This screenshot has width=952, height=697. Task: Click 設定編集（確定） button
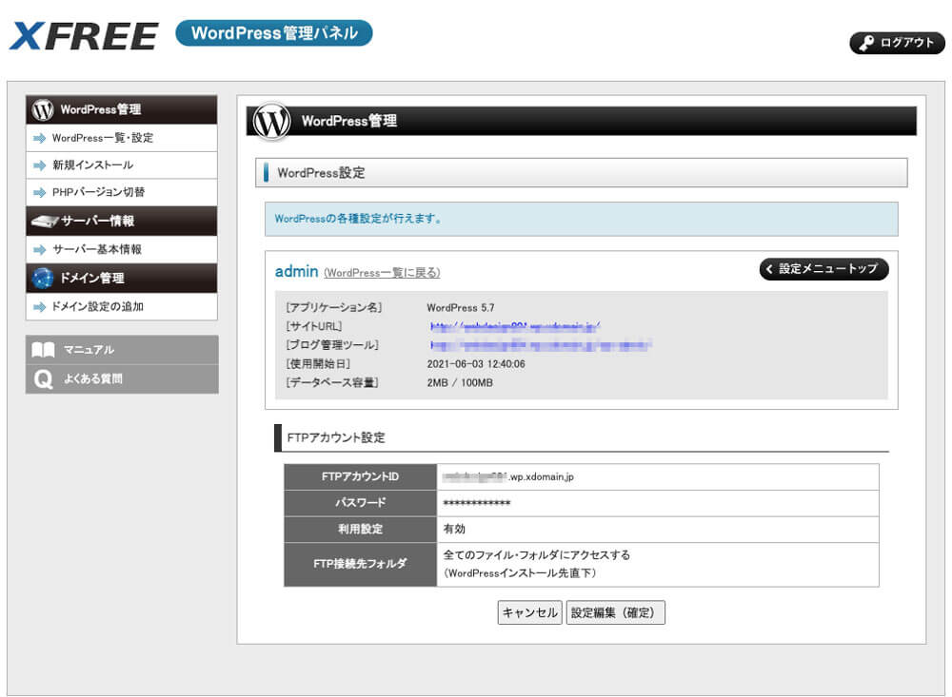(615, 613)
